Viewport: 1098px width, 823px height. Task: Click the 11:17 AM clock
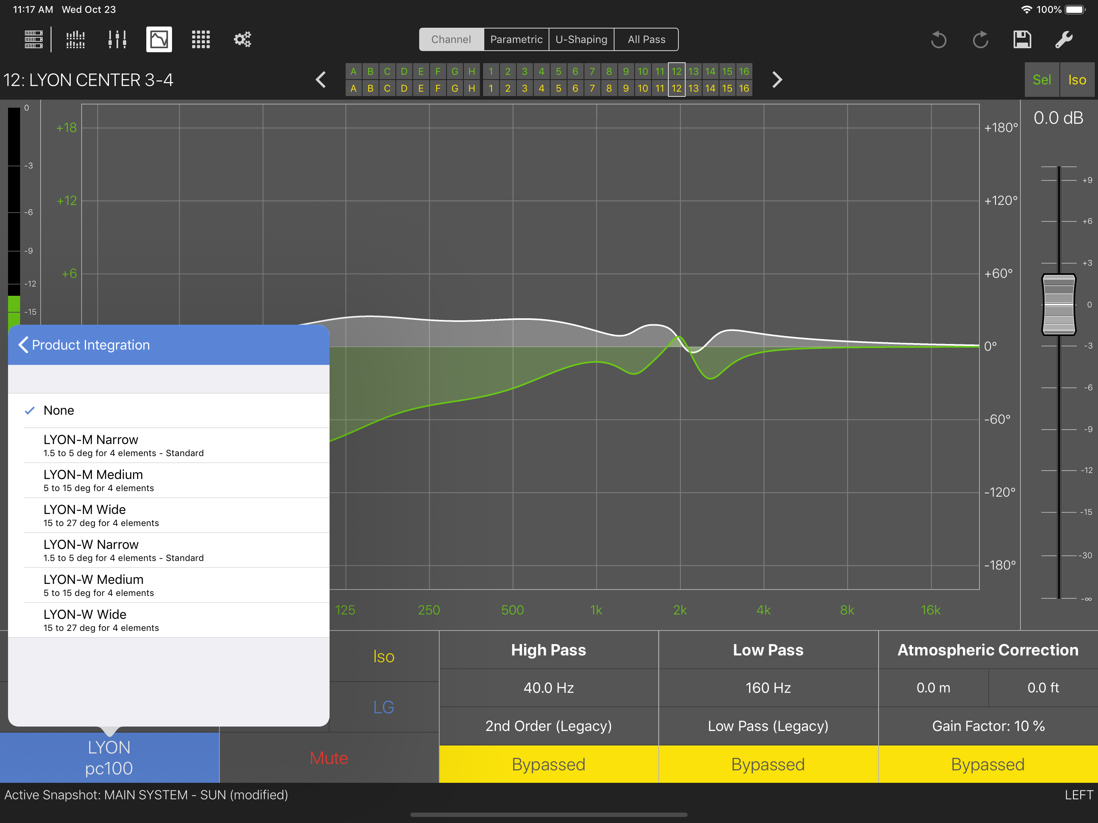(33, 9)
